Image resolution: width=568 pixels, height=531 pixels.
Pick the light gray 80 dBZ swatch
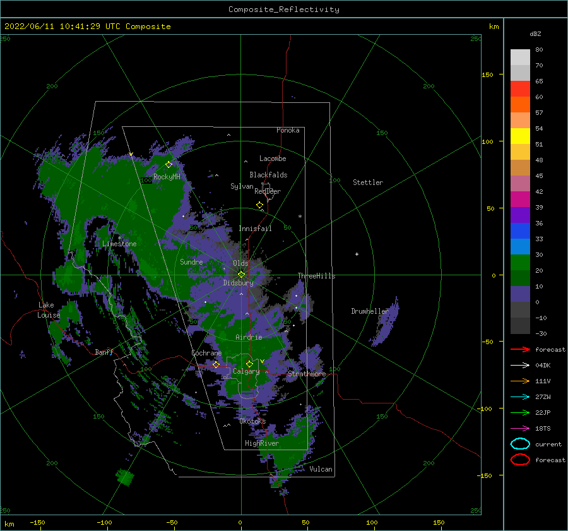click(x=520, y=57)
